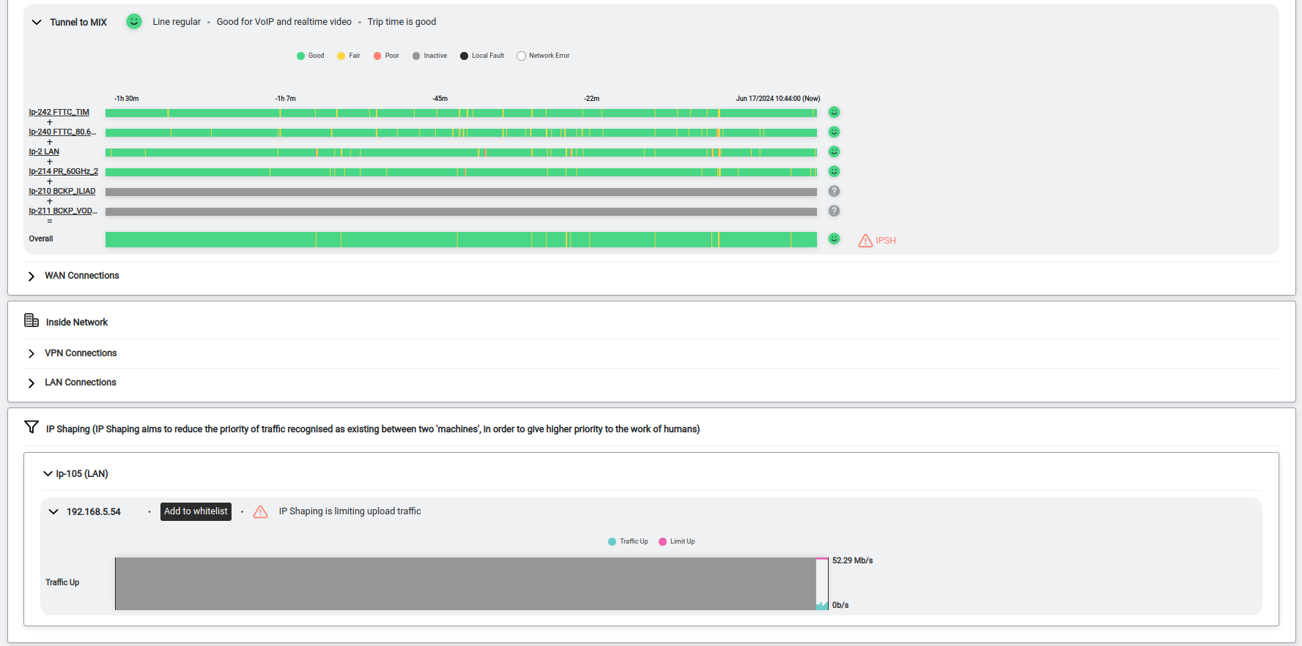
Task: Click the Ip-2 LAN timeline bar
Action: [461, 152]
